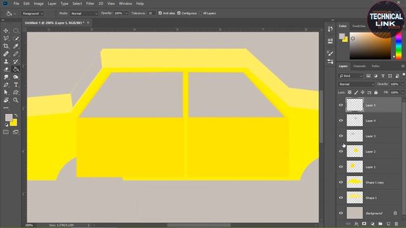Select the Elliptical Marquee tool
Screen dimensions: 406x228
[16, 31]
